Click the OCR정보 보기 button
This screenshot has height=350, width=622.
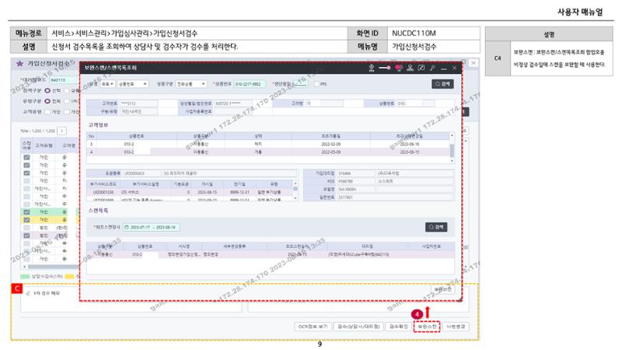[313, 327]
